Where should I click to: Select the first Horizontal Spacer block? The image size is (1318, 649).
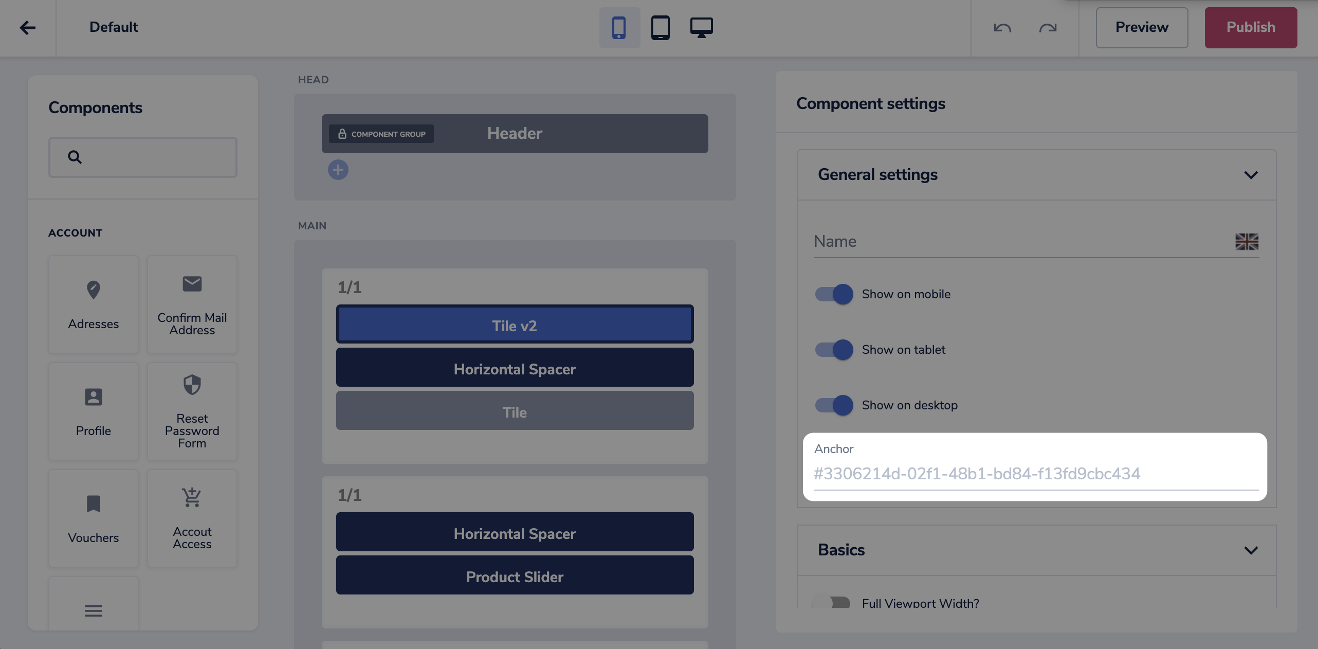point(515,367)
